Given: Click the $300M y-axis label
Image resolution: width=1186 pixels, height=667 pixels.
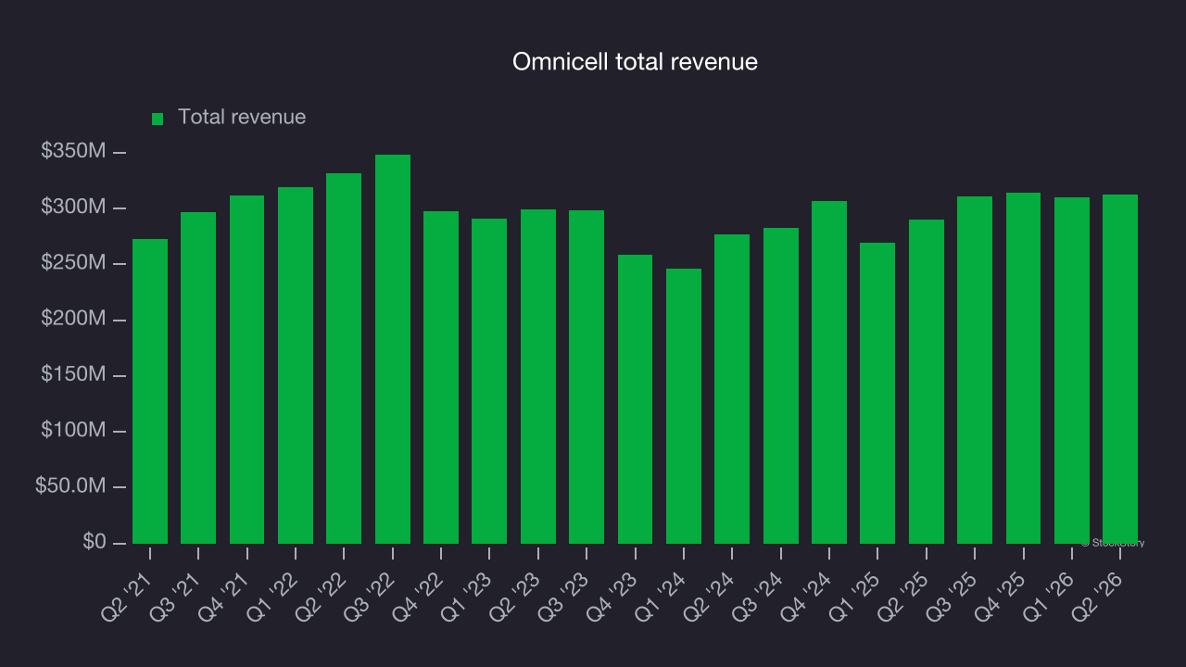Looking at the screenshot, I should [73, 208].
